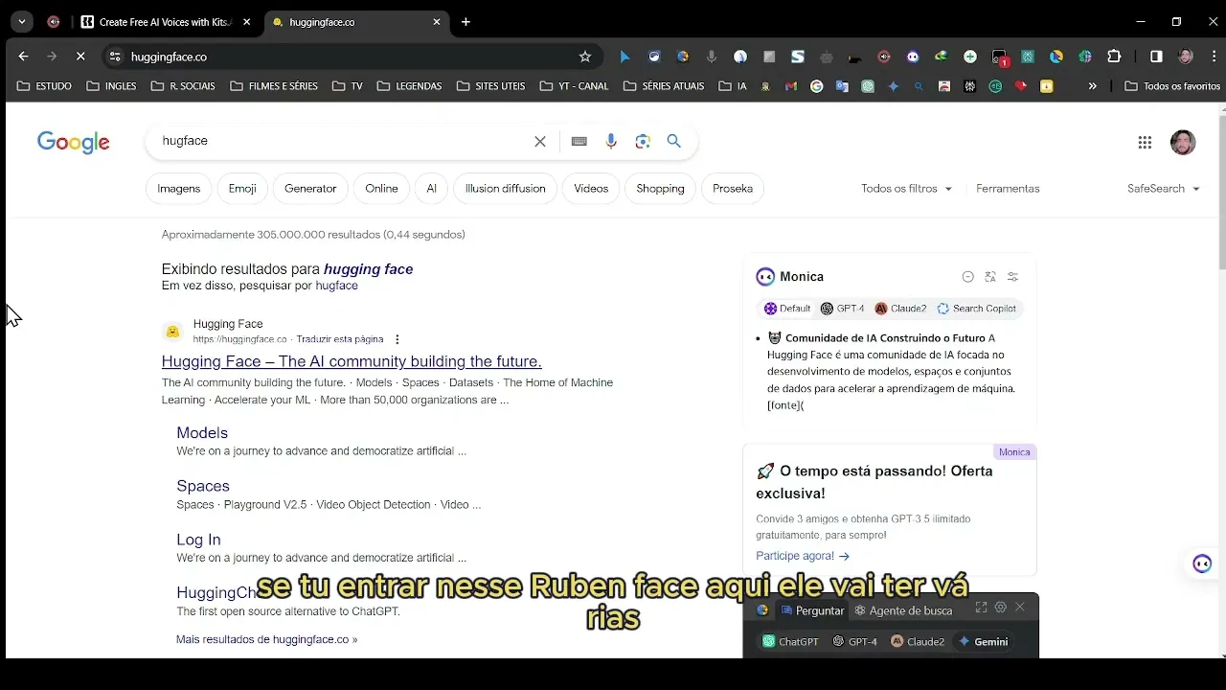The image size is (1226, 690).
Task: Click Monica panel translate icon
Action: [x=990, y=277]
